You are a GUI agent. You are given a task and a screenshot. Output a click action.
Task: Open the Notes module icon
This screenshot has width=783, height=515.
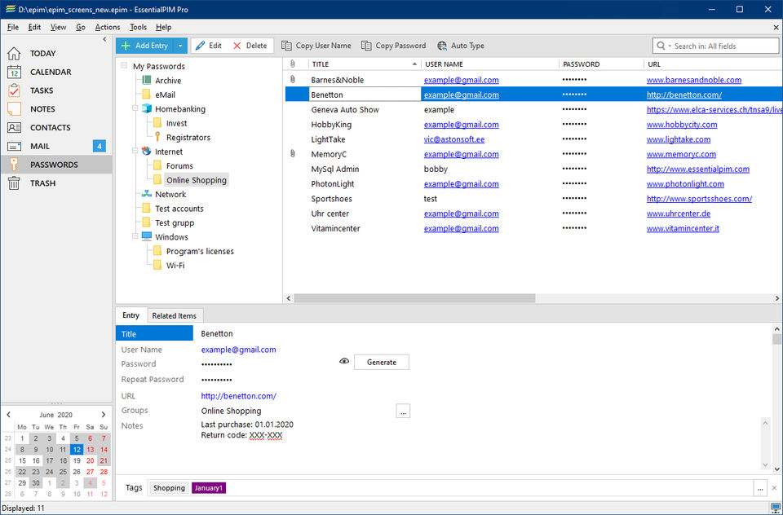tap(14, 109)
